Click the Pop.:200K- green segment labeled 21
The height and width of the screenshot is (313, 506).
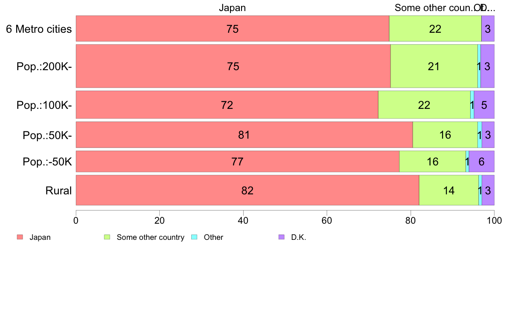434,66
